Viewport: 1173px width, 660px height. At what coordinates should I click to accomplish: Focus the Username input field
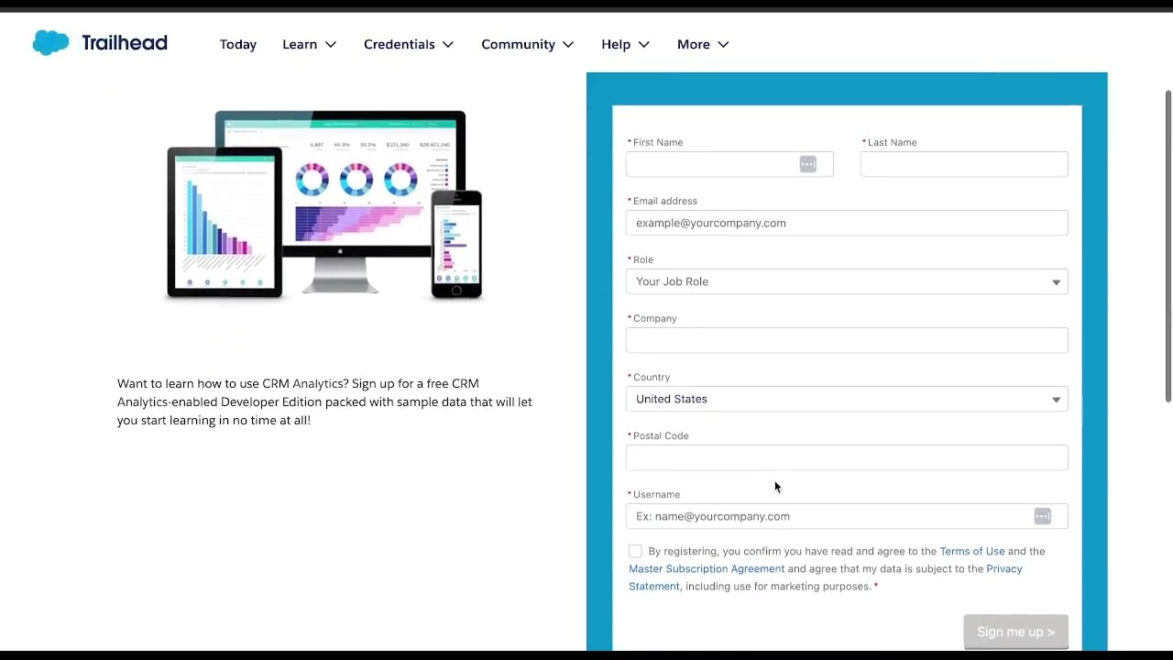pyautogui.click(x=847, y=516)
